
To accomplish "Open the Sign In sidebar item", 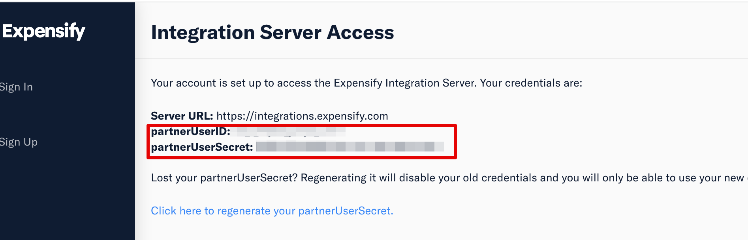I will (16, 87).
